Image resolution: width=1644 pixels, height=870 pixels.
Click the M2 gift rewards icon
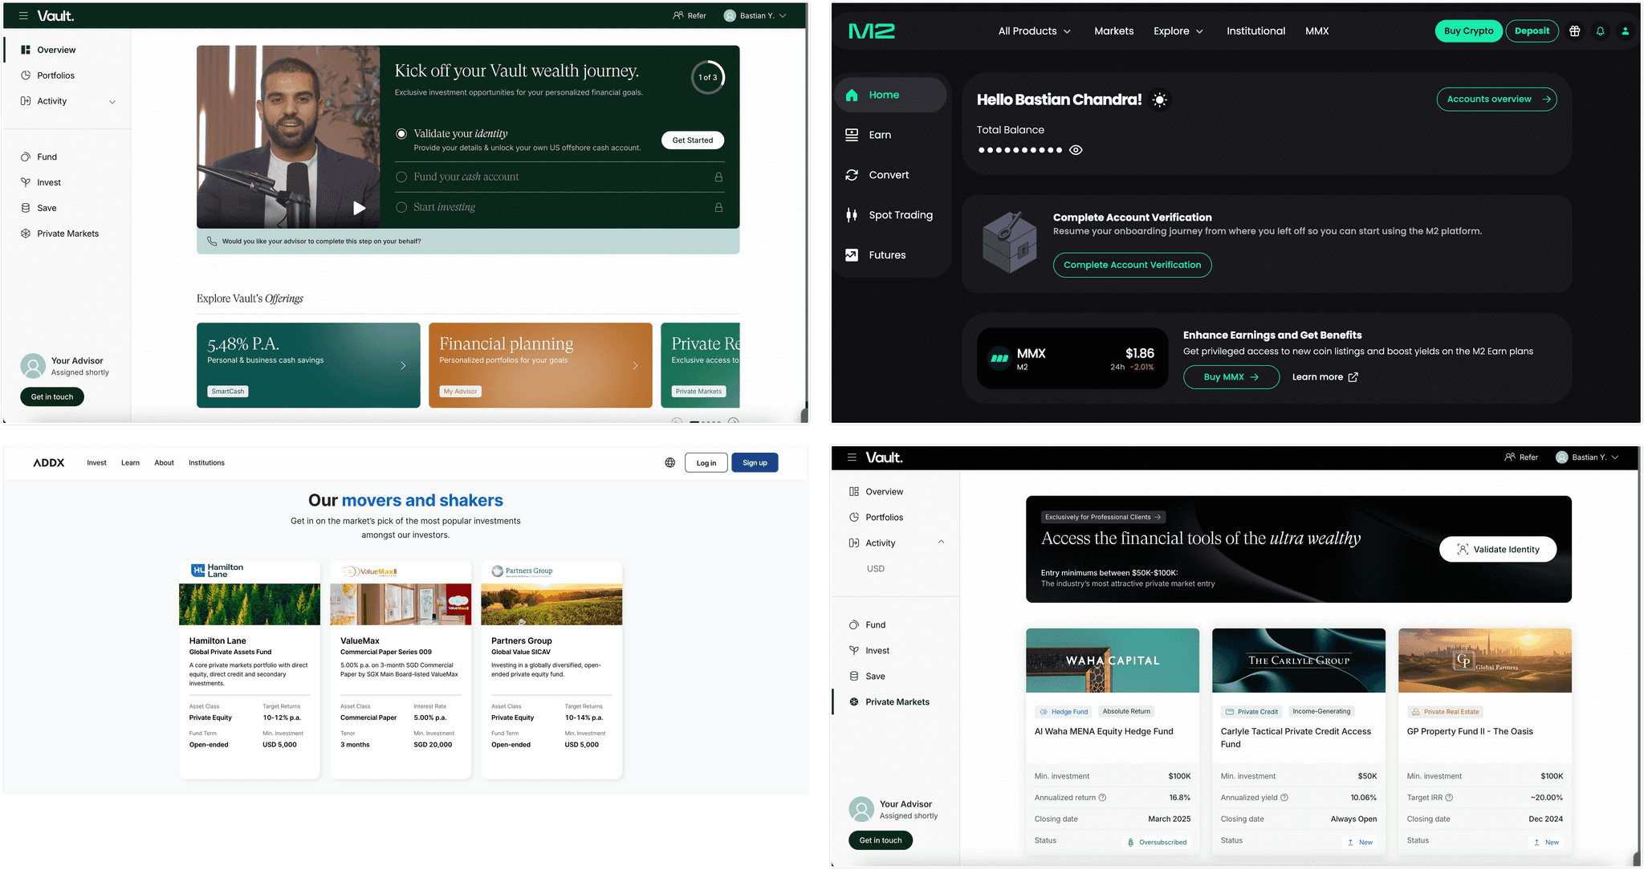[1574, 31]
